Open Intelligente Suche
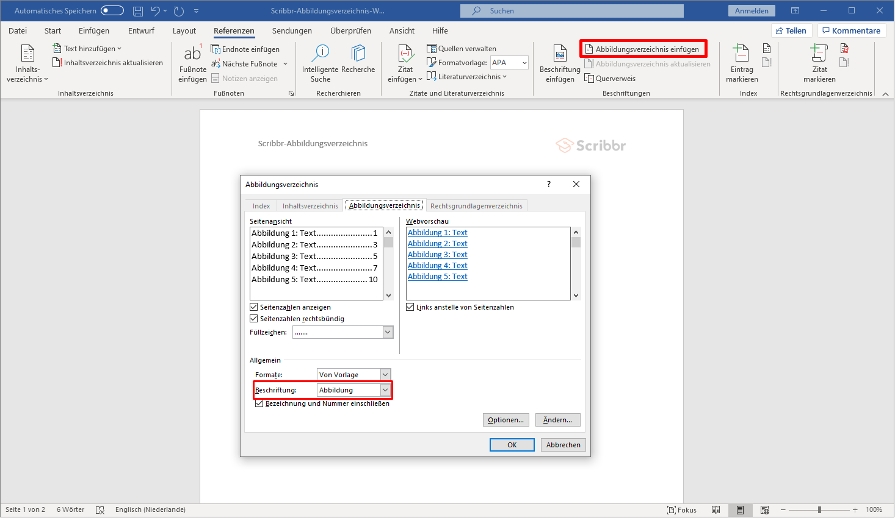Image resolution: width=895 pixels, height=518 pixels. (320, 63)
